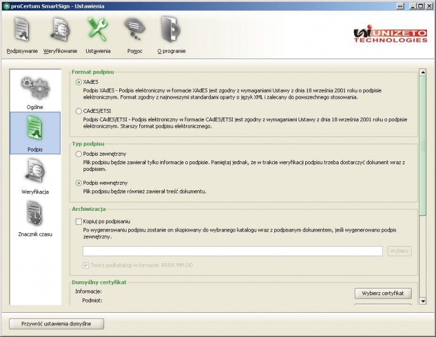Image resolution: width=436 pixels, height=337 pixels.
Task: Click the Domyślny certyfikat group heading
Action: 99,282
